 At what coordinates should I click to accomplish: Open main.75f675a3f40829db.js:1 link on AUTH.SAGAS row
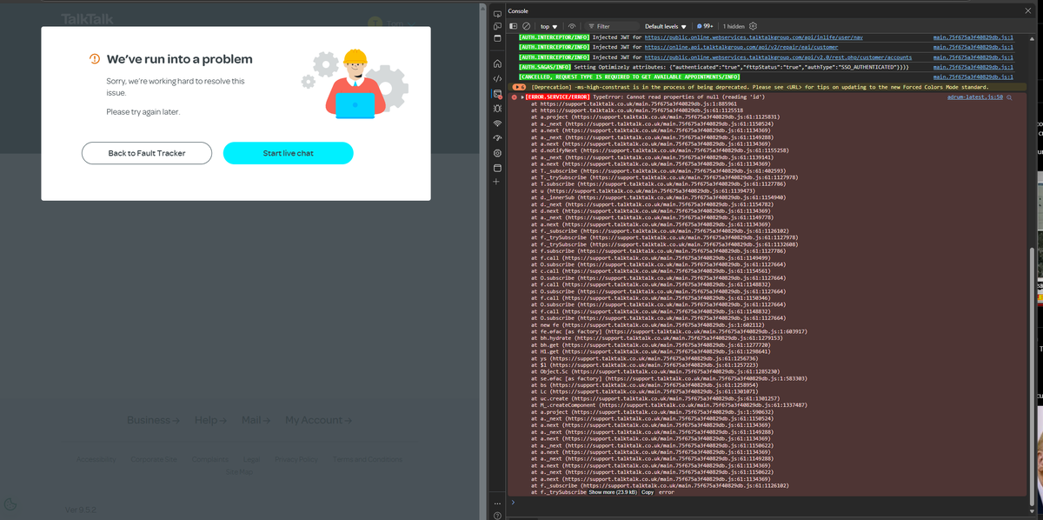pyautogui.click(x=973, y=67)
